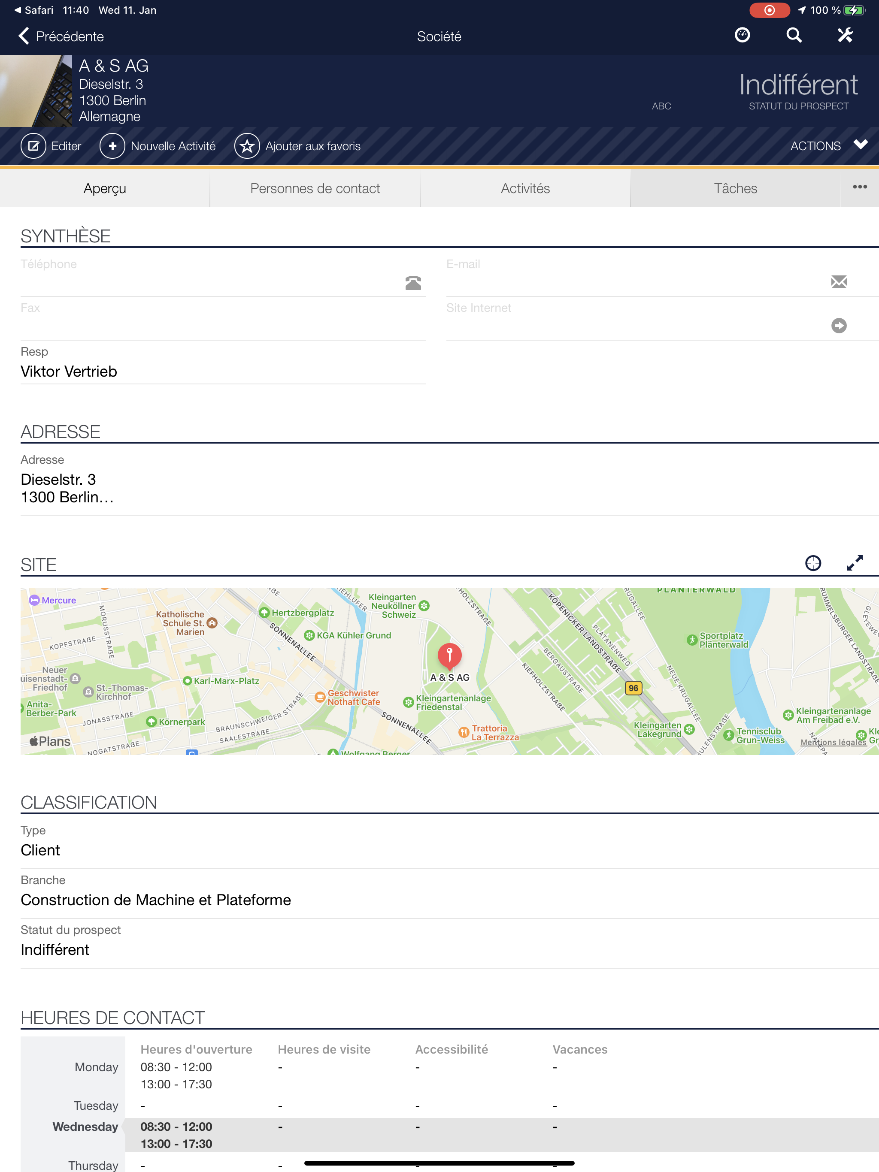Tap the company photo thumbnail
The width and height of the screenshot is (879, 1172).
36,91
